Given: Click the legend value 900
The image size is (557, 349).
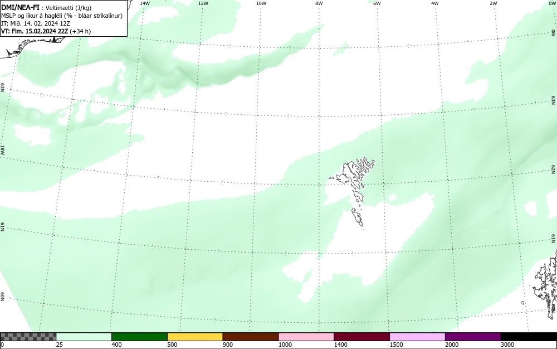Looking at the screenshot, I should 228,345.
